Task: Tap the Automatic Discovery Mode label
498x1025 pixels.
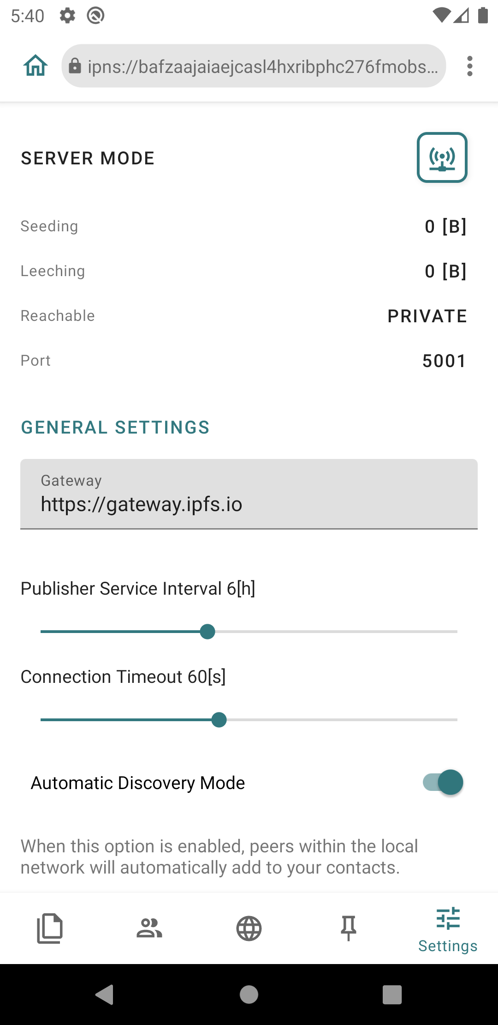Action: pos(138,783)
